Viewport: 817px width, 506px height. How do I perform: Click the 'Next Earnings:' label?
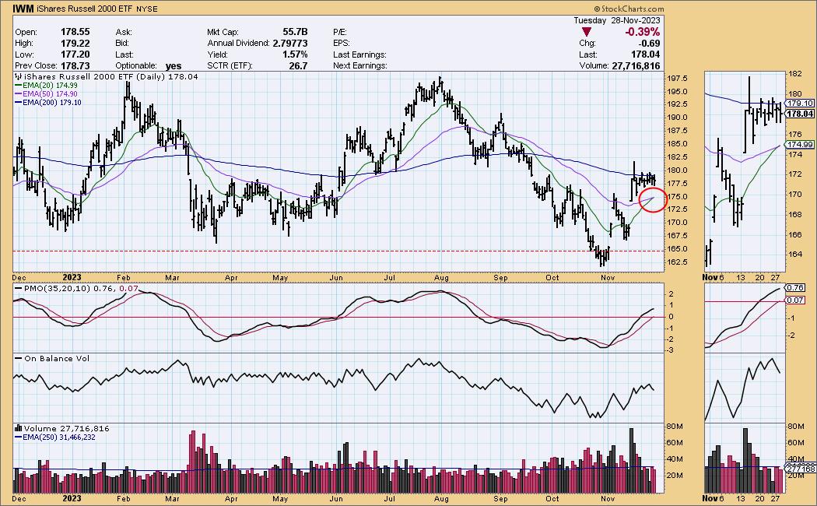(360, 65)
